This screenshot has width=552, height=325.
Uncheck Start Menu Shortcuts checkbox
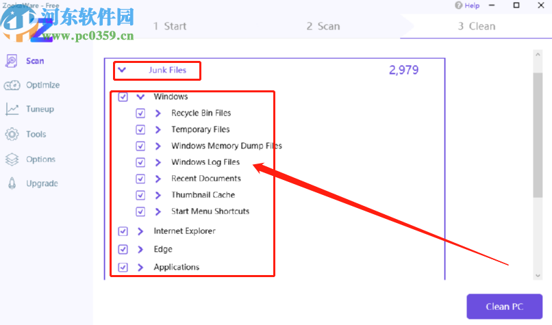[x=140, y=211]
